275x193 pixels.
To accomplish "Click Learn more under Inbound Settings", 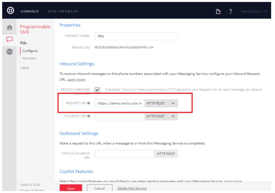I will pyautogui.click(x=76, y=79).
